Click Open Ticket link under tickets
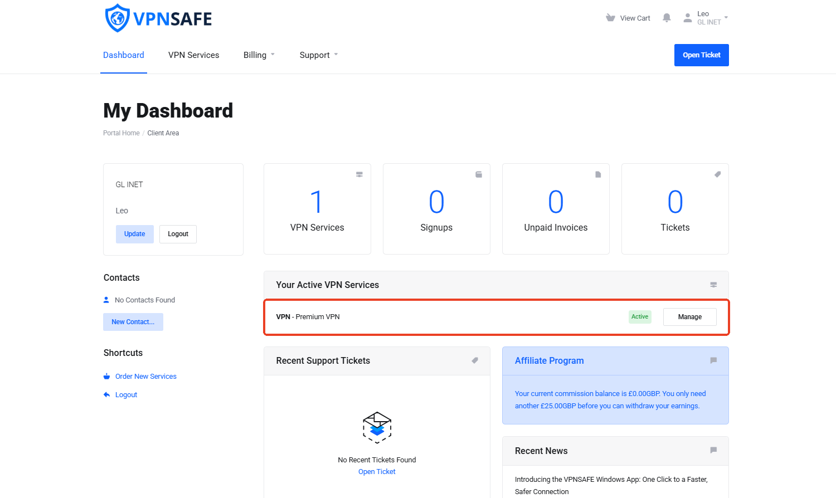836x498 pixels. click(x=377, y=472)
